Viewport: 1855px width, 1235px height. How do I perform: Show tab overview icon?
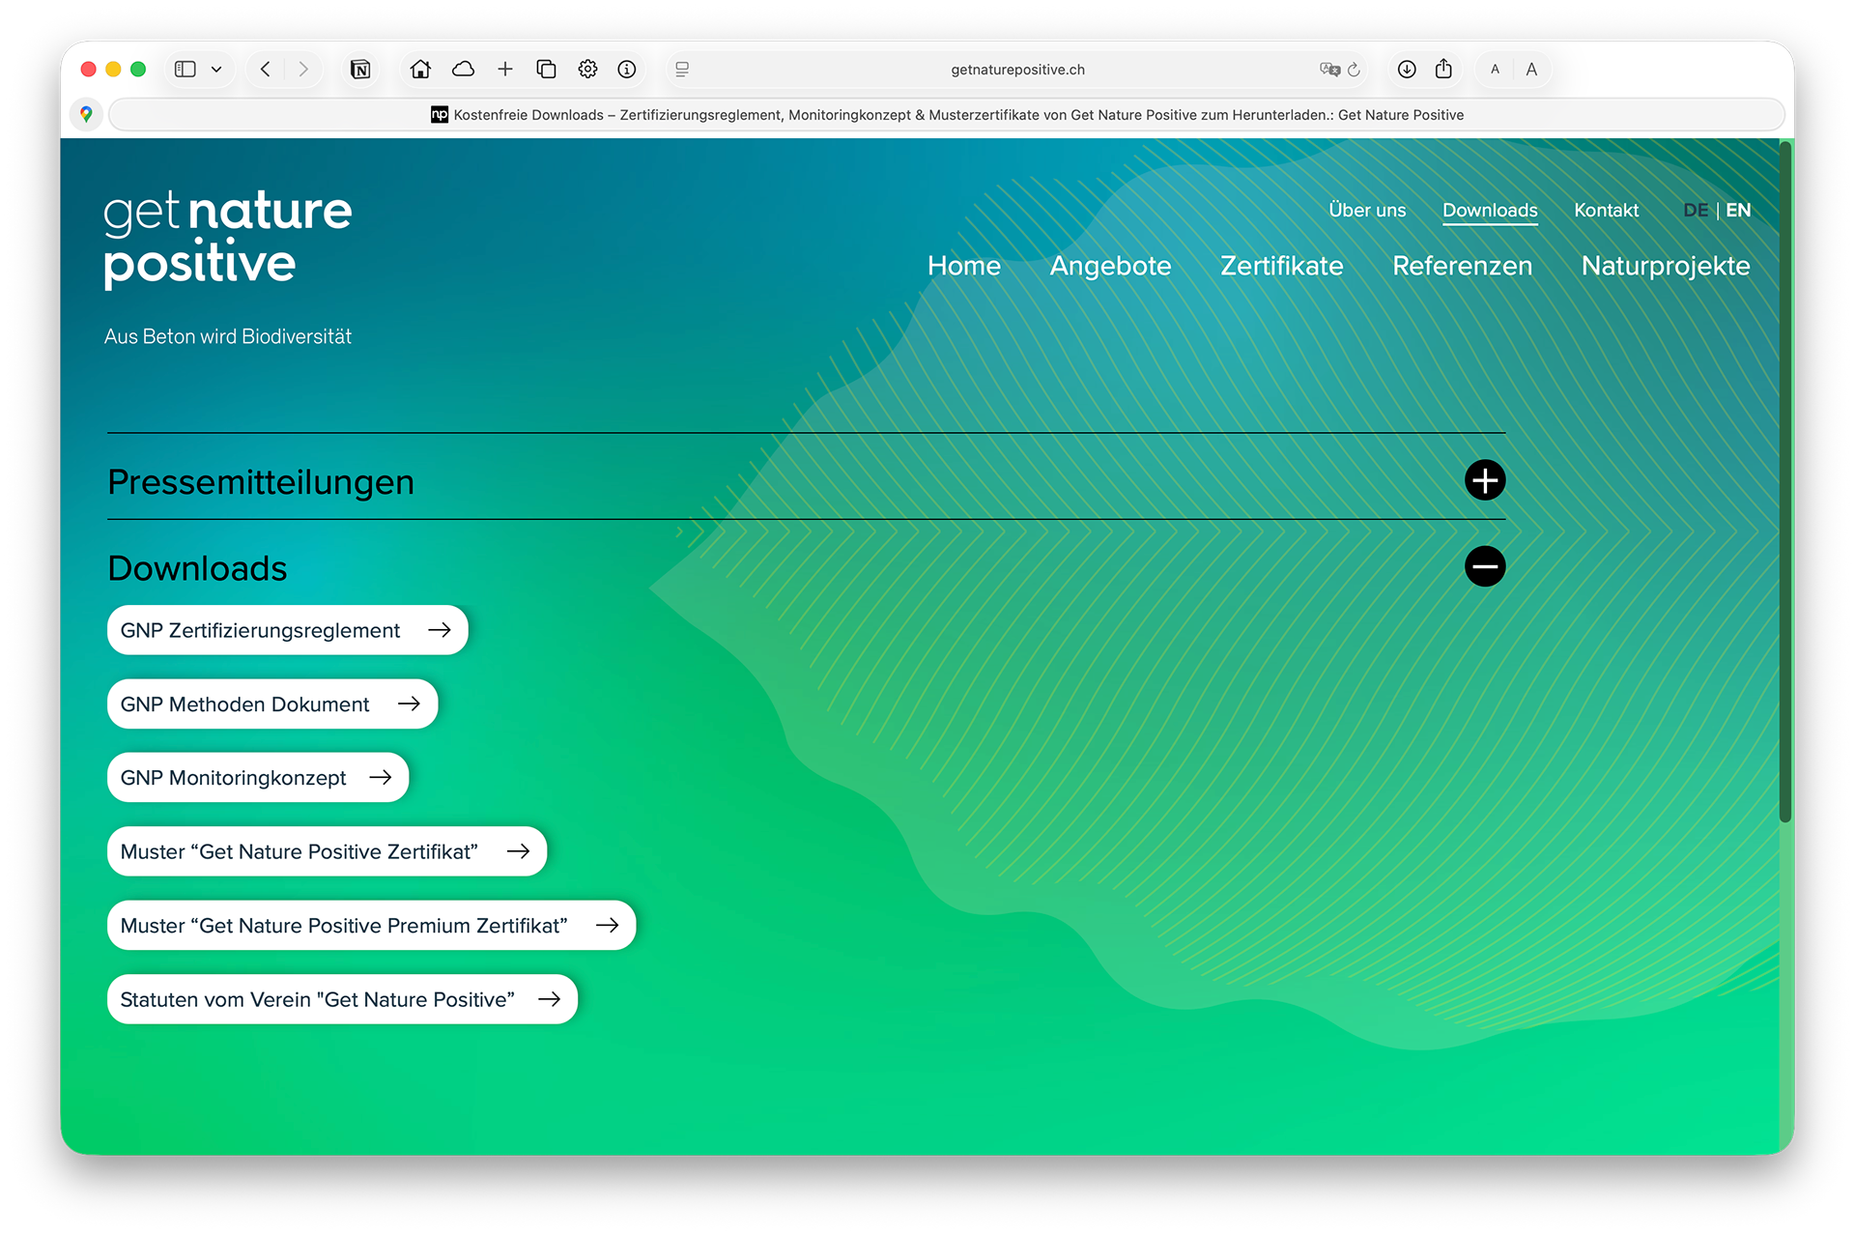point(546,69)
